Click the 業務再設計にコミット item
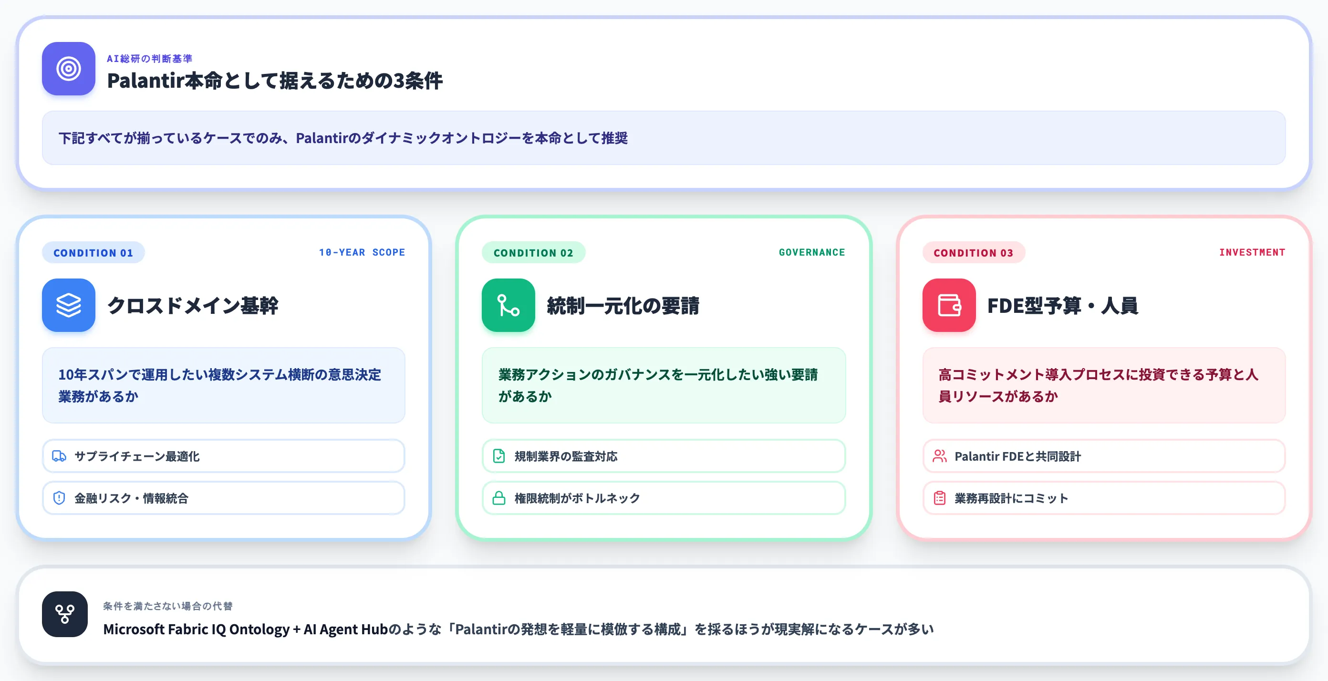This screenshot has width=1328, height=681. tap(1104, 498)
